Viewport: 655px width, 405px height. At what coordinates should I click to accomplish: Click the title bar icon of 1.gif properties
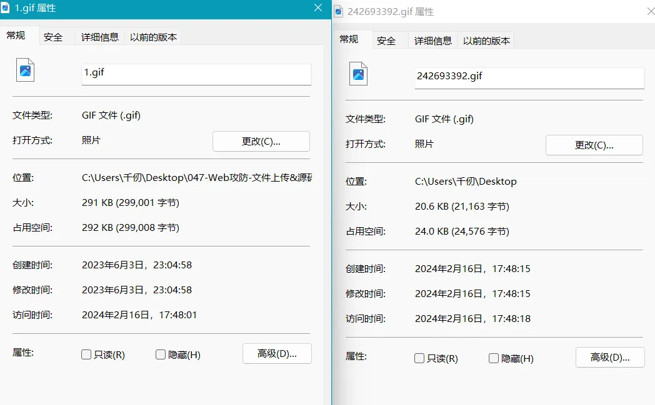click(x=6, y=8)
